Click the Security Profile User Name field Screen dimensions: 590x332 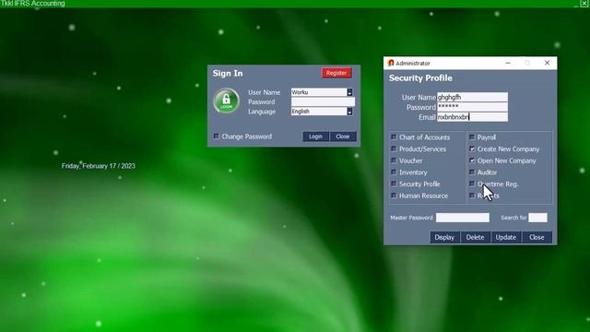472,97
